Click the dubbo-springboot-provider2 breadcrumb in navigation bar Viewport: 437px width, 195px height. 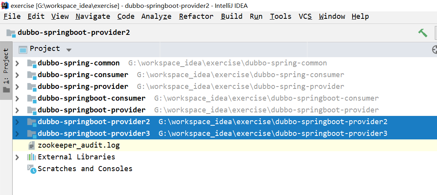[x=74, y=33]
